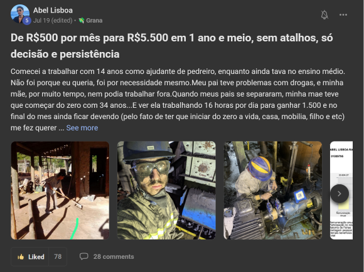View who liked via the 78 count
The image size is (364, 272).
(x=58, y=256)
